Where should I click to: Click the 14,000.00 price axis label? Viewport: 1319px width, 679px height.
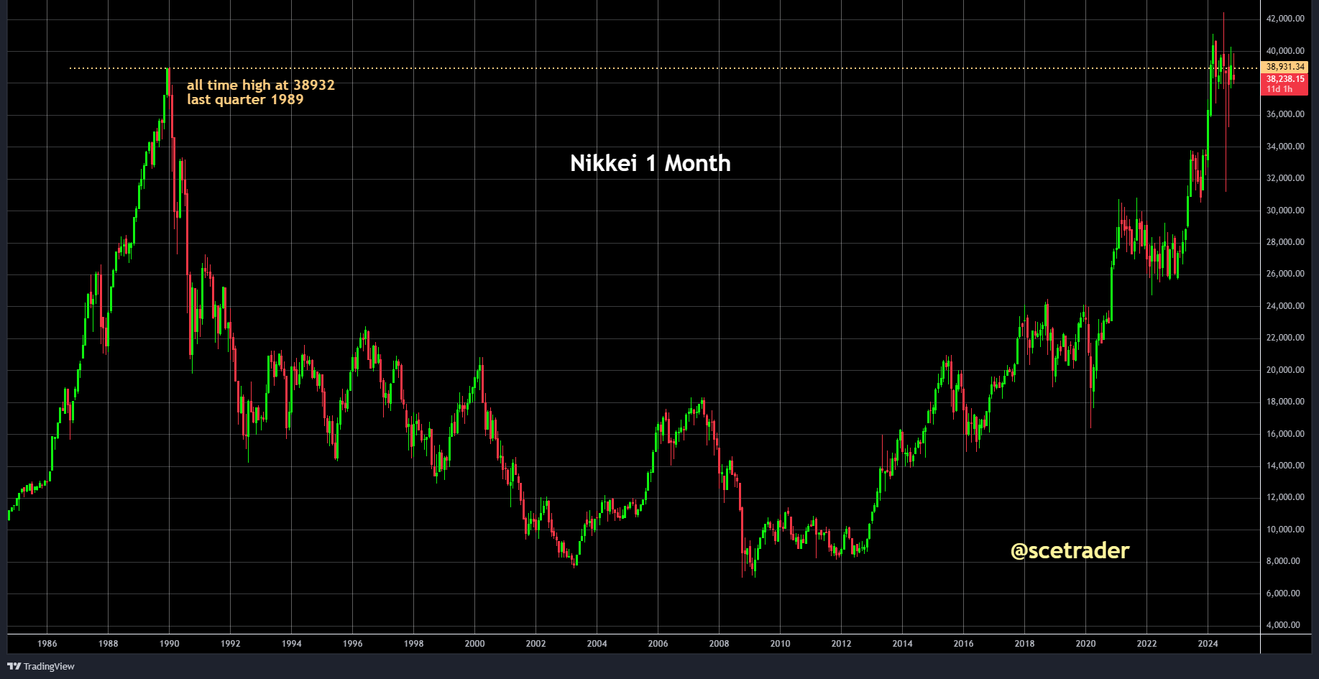click(x=1285, y=466)
